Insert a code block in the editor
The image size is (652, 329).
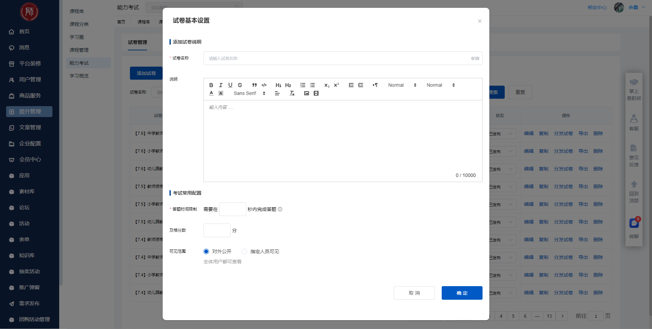click(x=264, y=85)
